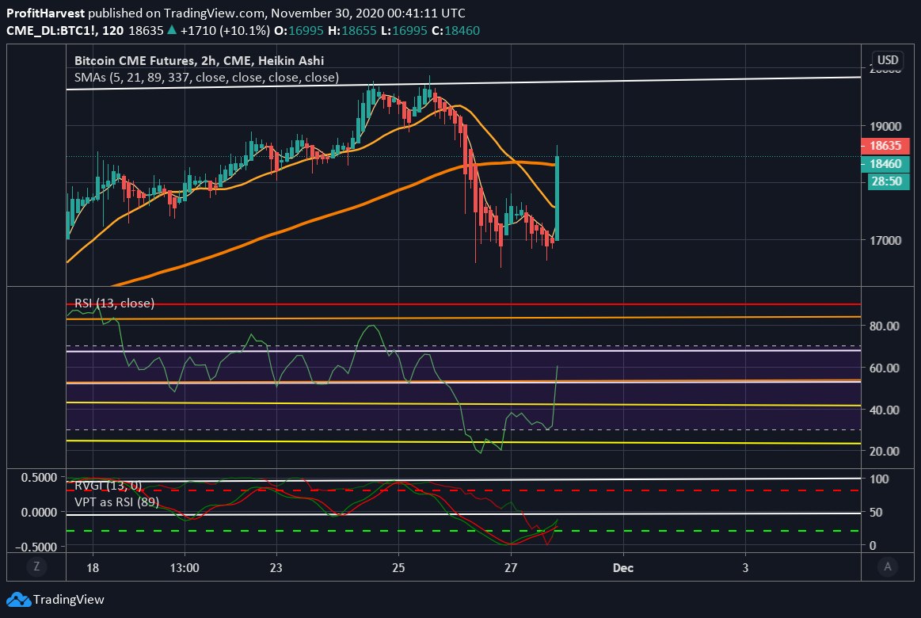Click the 27 date on time axis
921x618 pixels.
pos(511,568)
